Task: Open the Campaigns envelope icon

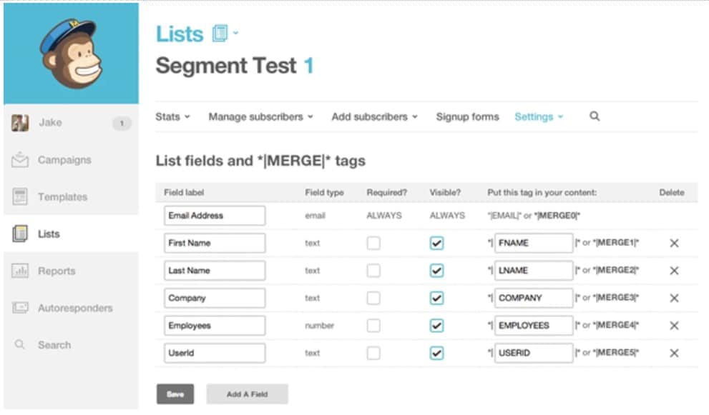Action: pyautogui.click(x=20, y=159)
